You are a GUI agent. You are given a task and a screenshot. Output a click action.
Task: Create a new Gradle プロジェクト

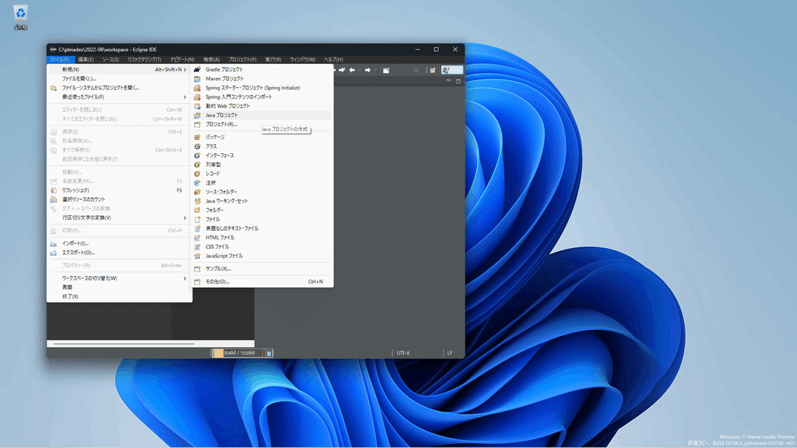click(262, 70)
